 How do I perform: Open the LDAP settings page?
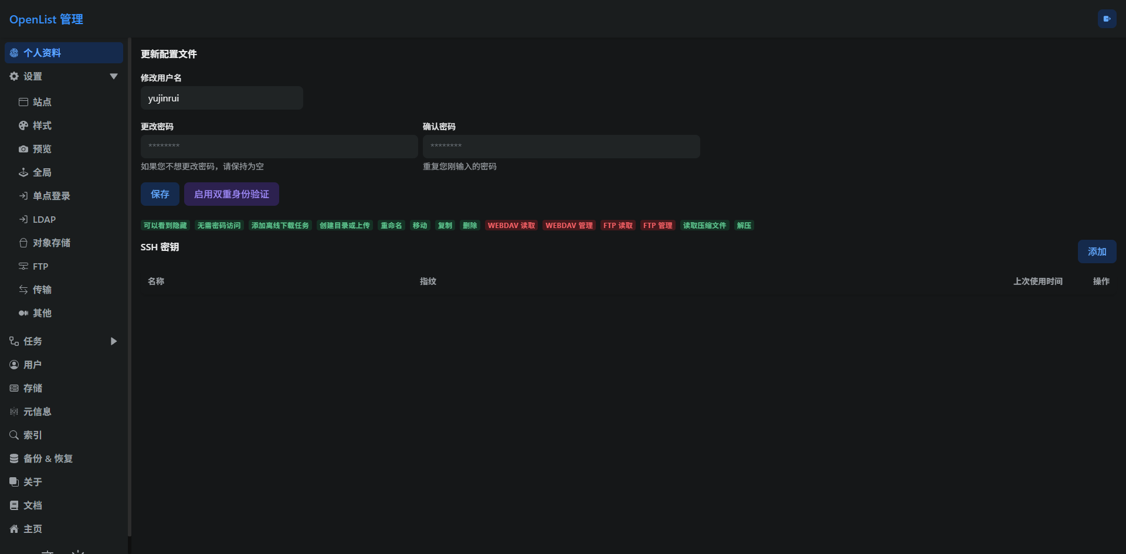(44, 219)
